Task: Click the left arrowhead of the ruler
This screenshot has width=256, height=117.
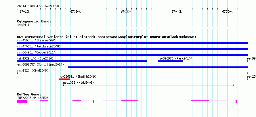Action: point(18,9)
